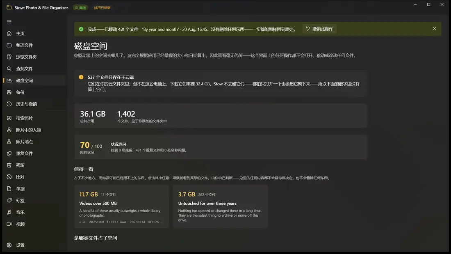This screenshot has height=254, width=451.
Task: Click the green success checkmark icon
Action: tap(81, 29)
